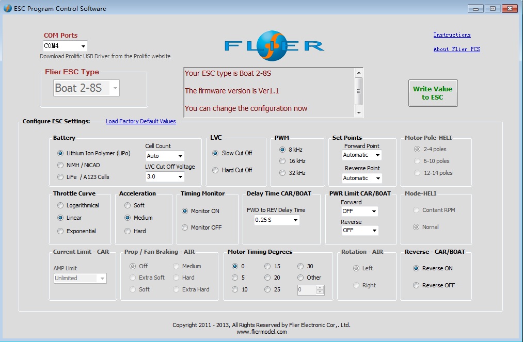This screenshot has height=342, width=523.
Task: Click www.fliermodel.com text in footer
Action: [x=261, y=332]
